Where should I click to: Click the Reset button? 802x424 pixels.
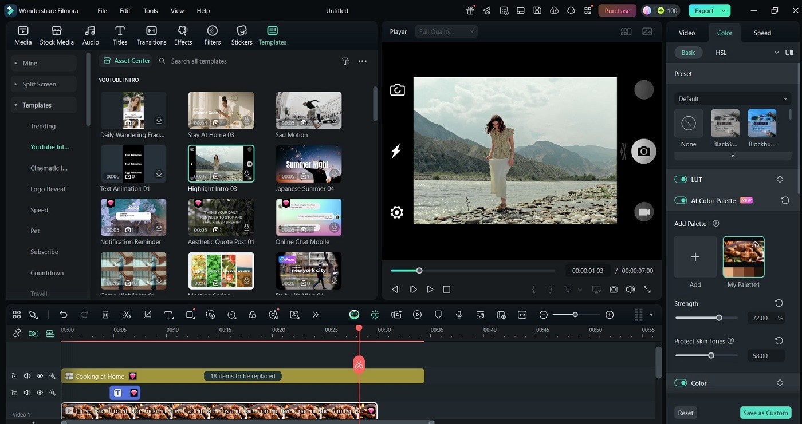coord(686,413)
